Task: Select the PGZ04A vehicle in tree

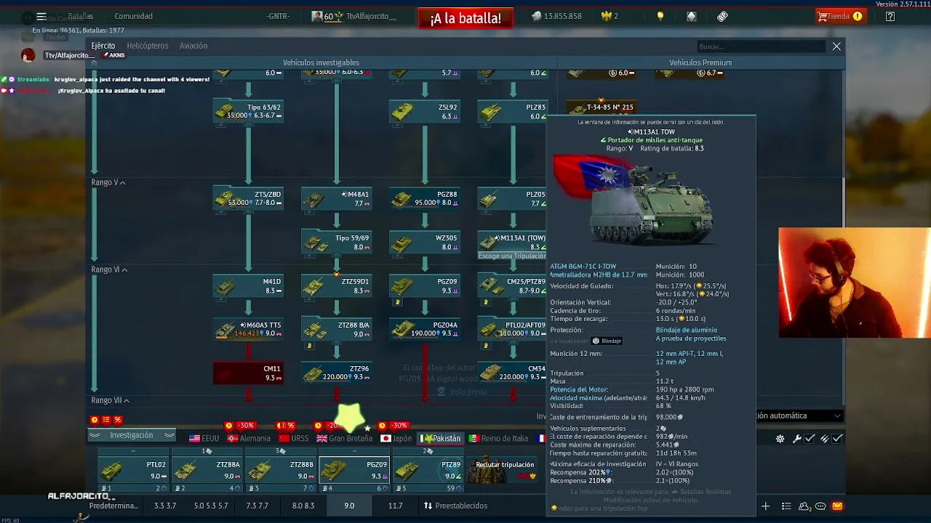Action: [x=425, y=329]
